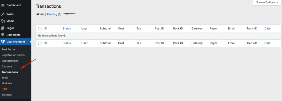Tick the select-all checkbox in table footer
282x101 pixels.
40,43
